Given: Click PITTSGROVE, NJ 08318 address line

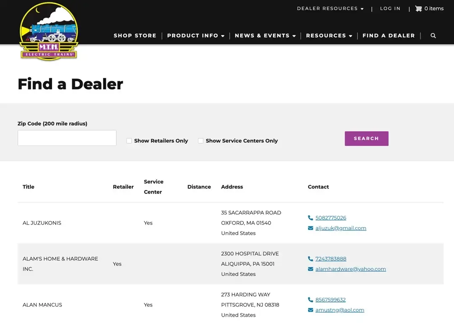Looking at the screenshot, I should click(x=250, y=305).
